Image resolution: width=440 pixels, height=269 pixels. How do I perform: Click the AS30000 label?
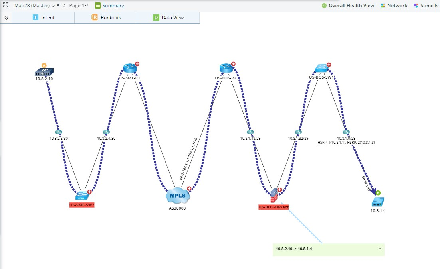(x=177, y=208)
